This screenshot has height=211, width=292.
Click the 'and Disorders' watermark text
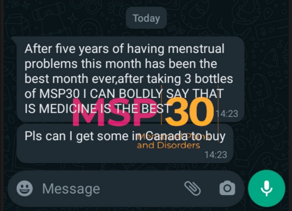(x=168, y=145)
